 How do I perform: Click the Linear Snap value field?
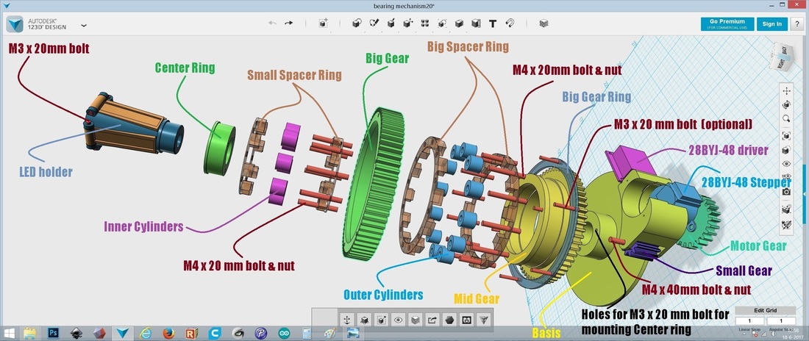coord(749,321)
